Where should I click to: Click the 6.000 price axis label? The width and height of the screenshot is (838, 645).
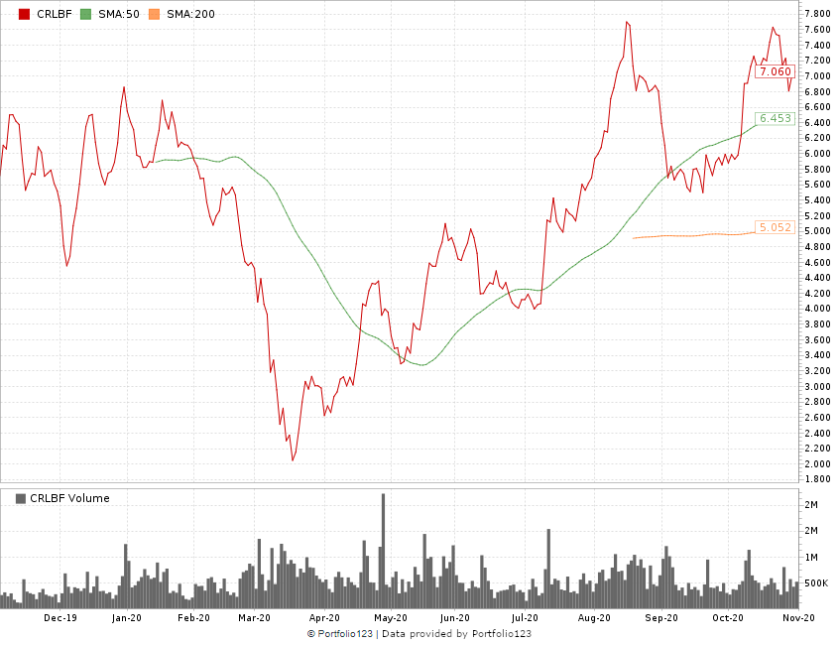817,154
